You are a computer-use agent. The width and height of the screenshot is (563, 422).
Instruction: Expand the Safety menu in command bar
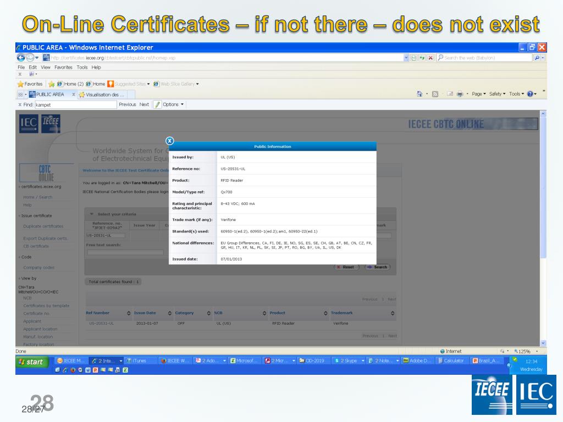coord(497,94)
